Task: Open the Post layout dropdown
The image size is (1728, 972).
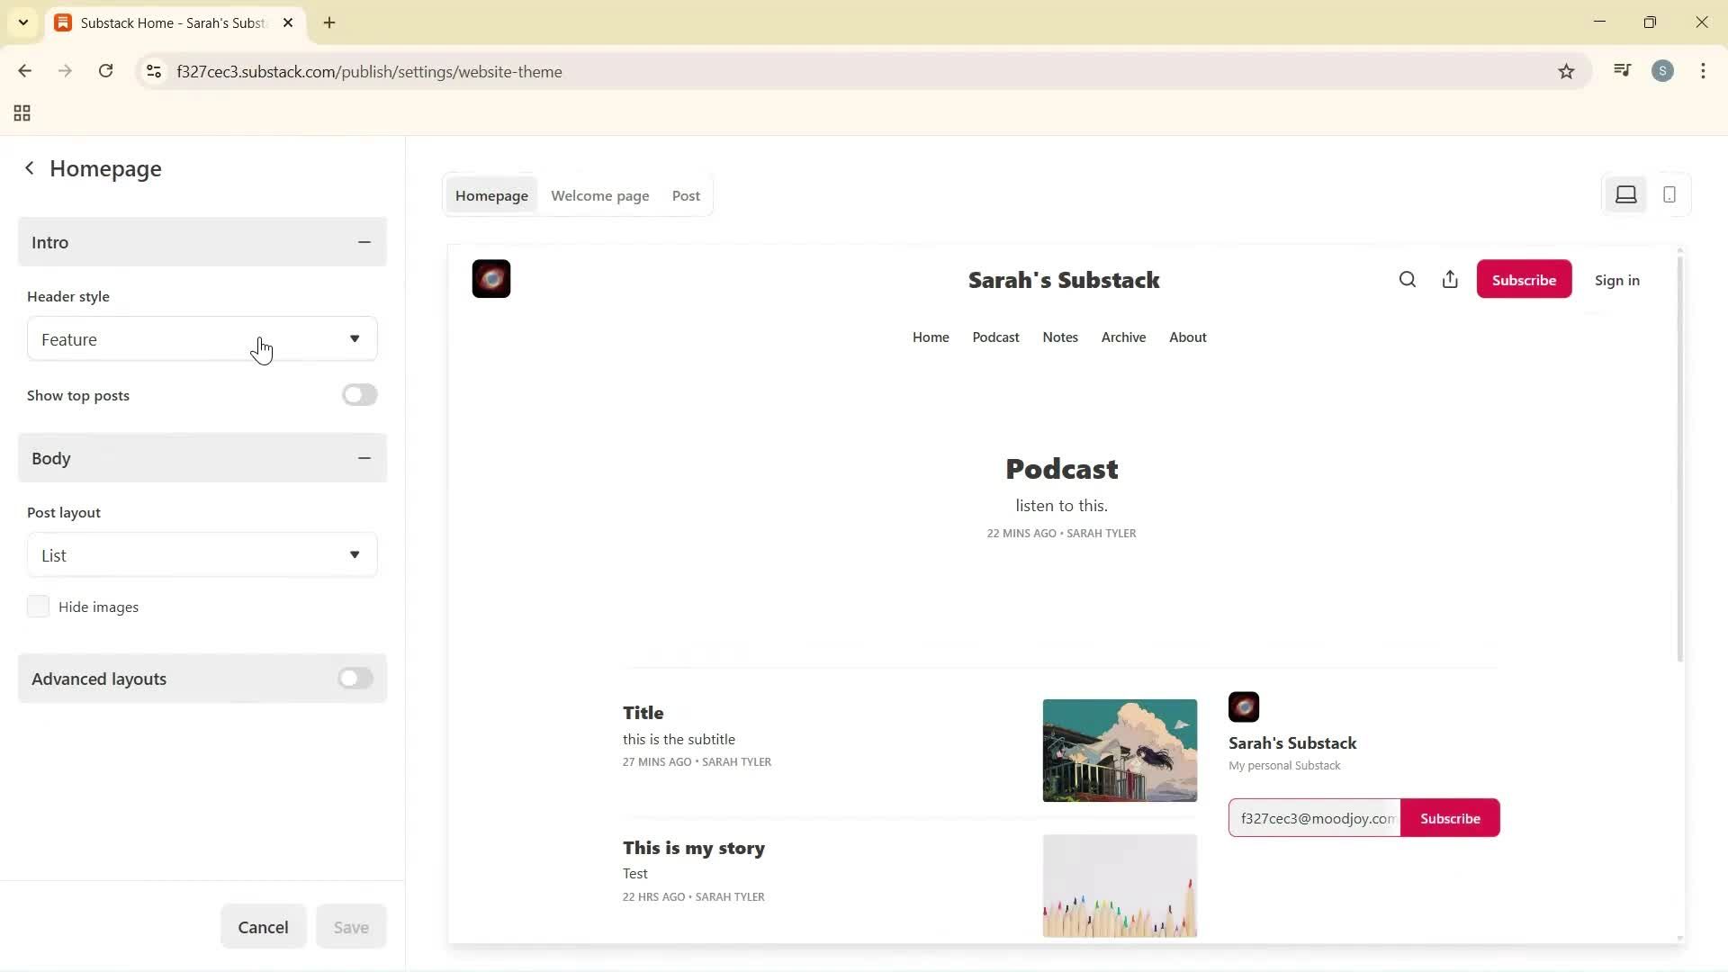Action: (x=202, y=555)
